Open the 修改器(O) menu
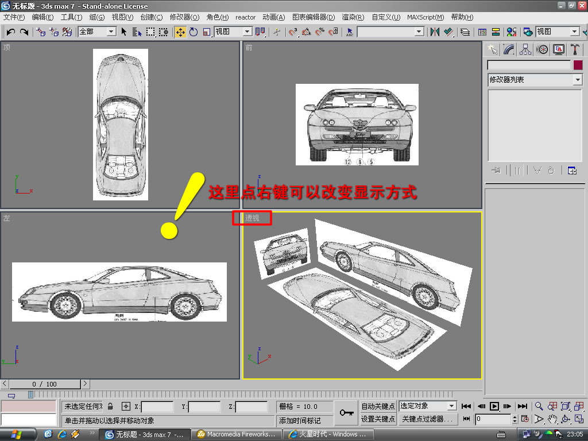 184,17
